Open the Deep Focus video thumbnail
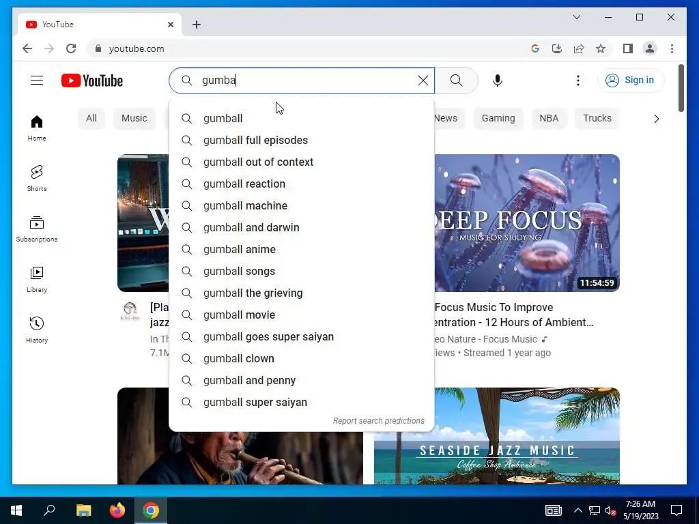Viewport: 699px width, 524px height. pyautogui.click(x=527, y=223)
